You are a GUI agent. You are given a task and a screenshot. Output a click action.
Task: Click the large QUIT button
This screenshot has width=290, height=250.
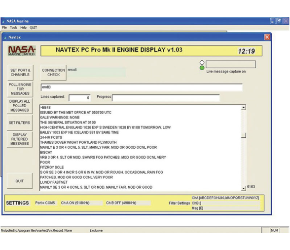point(20,181)
